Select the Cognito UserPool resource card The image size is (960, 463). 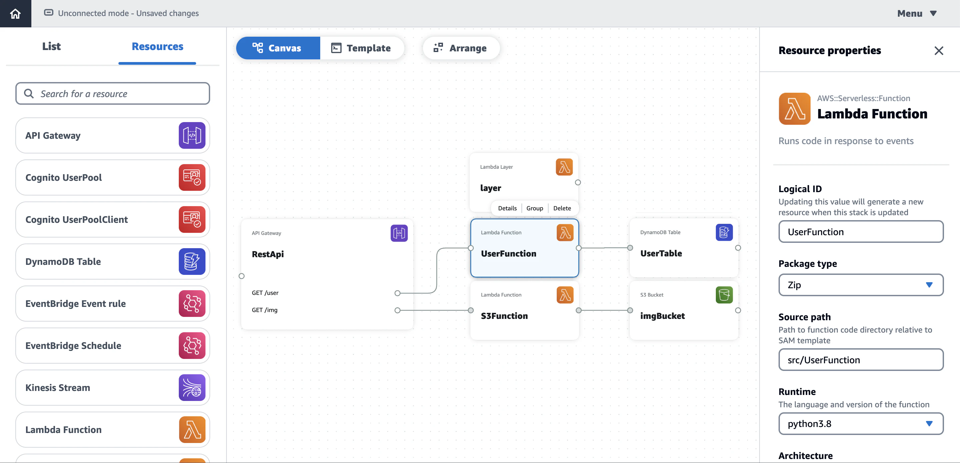112,177
